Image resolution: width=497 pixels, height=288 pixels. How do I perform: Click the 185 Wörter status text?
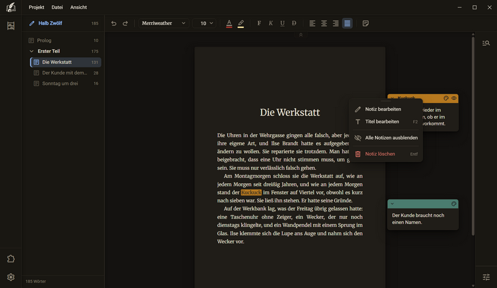(35, 281)
